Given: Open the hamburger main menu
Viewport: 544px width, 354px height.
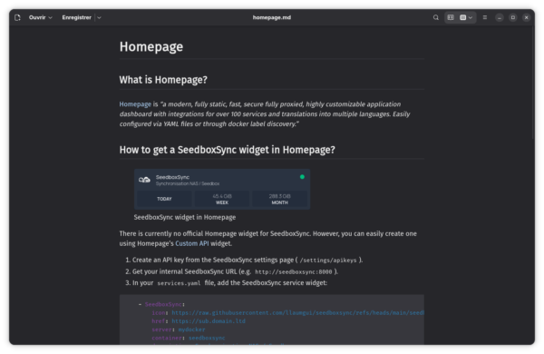Looking at the screenshot, I should tap(485, 17).
